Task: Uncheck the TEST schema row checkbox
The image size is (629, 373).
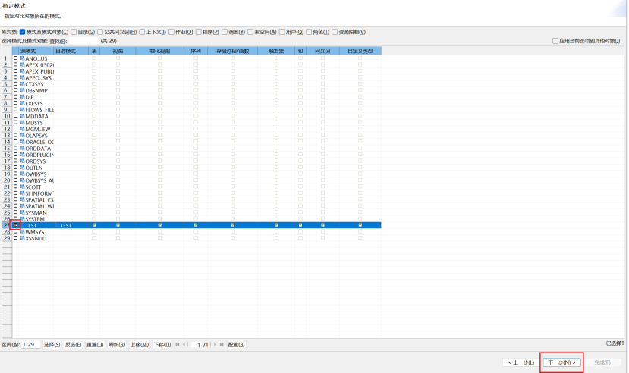Action: tap(16, 225)
